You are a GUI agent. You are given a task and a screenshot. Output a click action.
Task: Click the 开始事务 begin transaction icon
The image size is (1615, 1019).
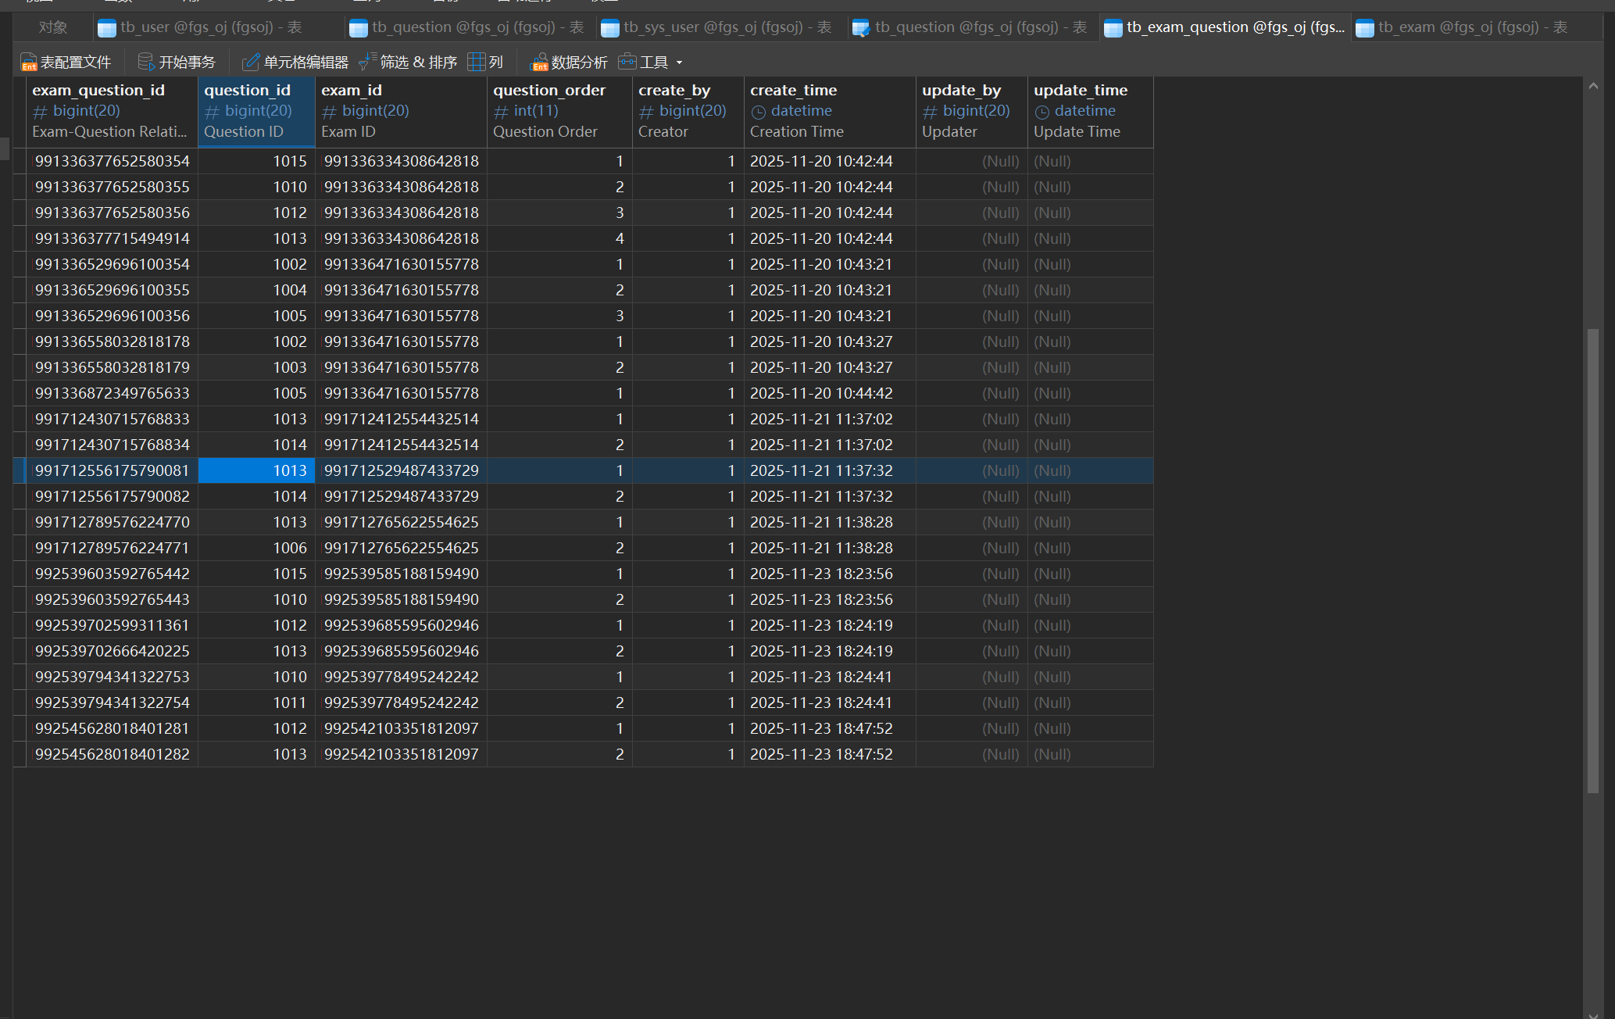coord(145,62)
